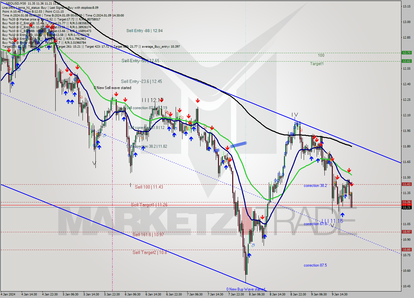414x298 pixels.
Task: Click the '9 Jan 06:30' time axis label
Action: pyautogui.click(x=320, y=294)
